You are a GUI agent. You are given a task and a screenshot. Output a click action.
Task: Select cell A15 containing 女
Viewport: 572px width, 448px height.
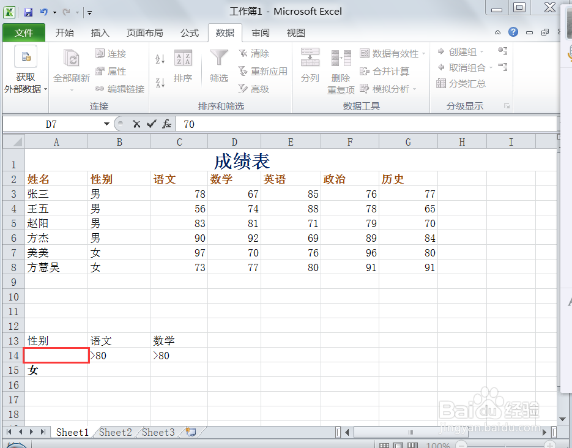pos(56,370)
